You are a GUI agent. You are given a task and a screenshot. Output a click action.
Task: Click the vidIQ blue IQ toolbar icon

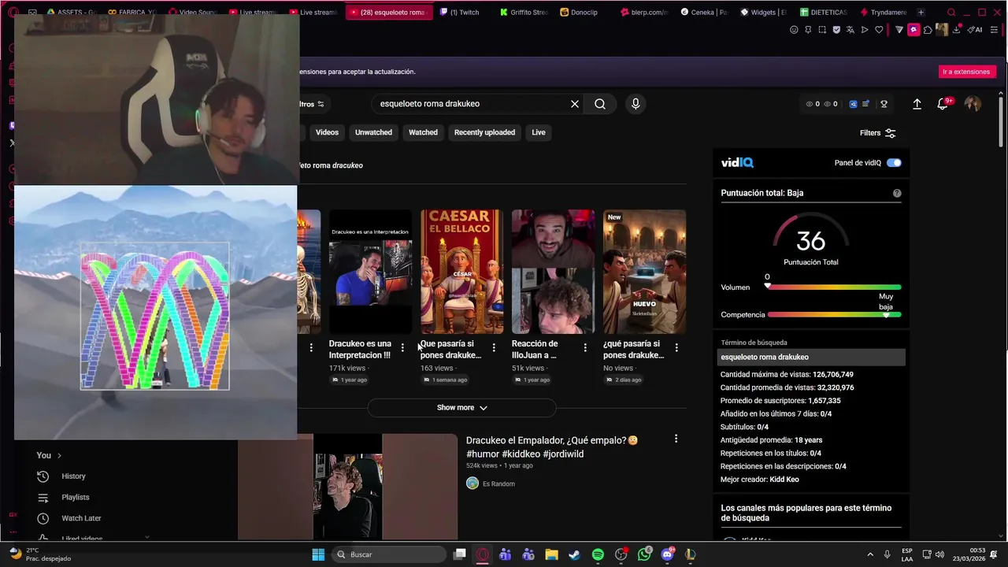tap(853, 104)
